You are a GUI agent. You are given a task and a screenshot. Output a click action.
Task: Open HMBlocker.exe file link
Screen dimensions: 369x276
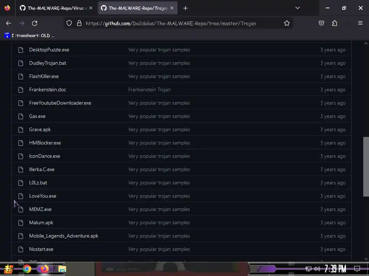[45, 143]
